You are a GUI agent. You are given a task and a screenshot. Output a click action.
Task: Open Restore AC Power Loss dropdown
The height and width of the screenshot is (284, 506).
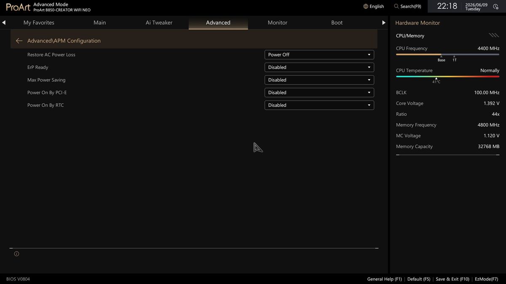[319, 55]
